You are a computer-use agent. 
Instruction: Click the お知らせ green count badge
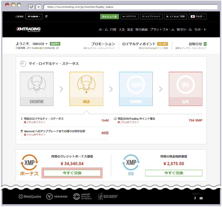pos(205,44)
